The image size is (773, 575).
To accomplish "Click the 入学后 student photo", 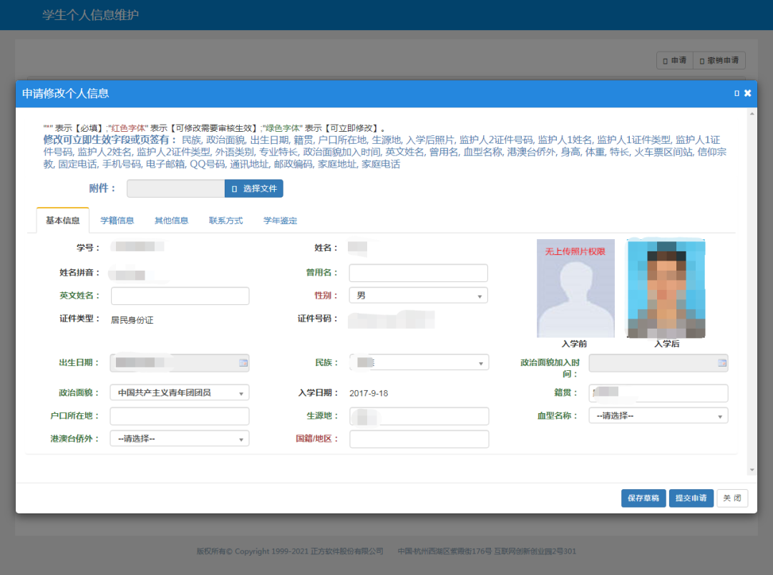I will tap(666, 289).
